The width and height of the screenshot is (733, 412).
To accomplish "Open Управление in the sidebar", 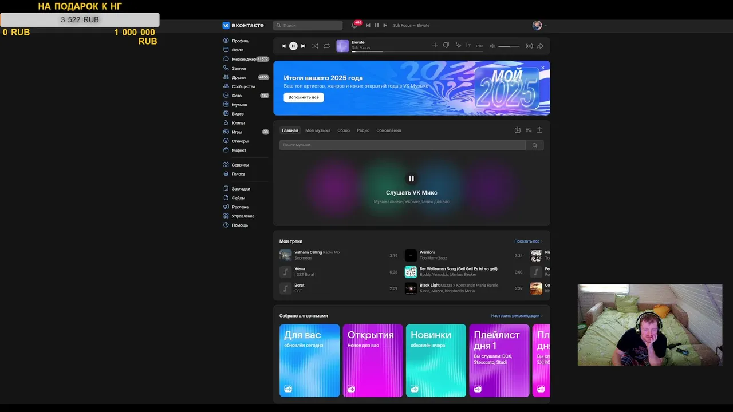I will (246, 216).
